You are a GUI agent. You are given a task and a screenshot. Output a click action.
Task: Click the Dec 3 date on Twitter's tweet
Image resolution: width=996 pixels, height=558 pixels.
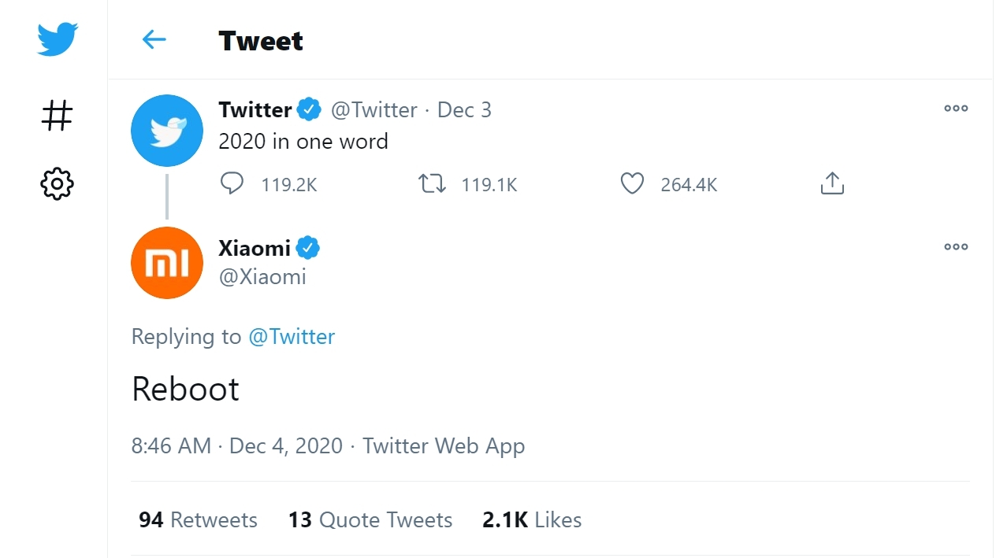point(464,110)
